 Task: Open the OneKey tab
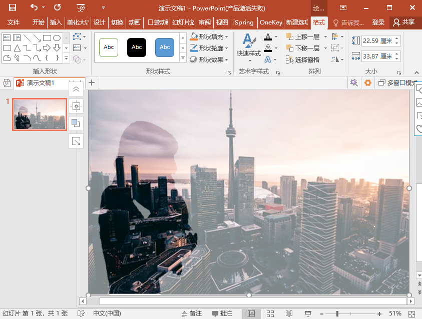tap(271, 22)
